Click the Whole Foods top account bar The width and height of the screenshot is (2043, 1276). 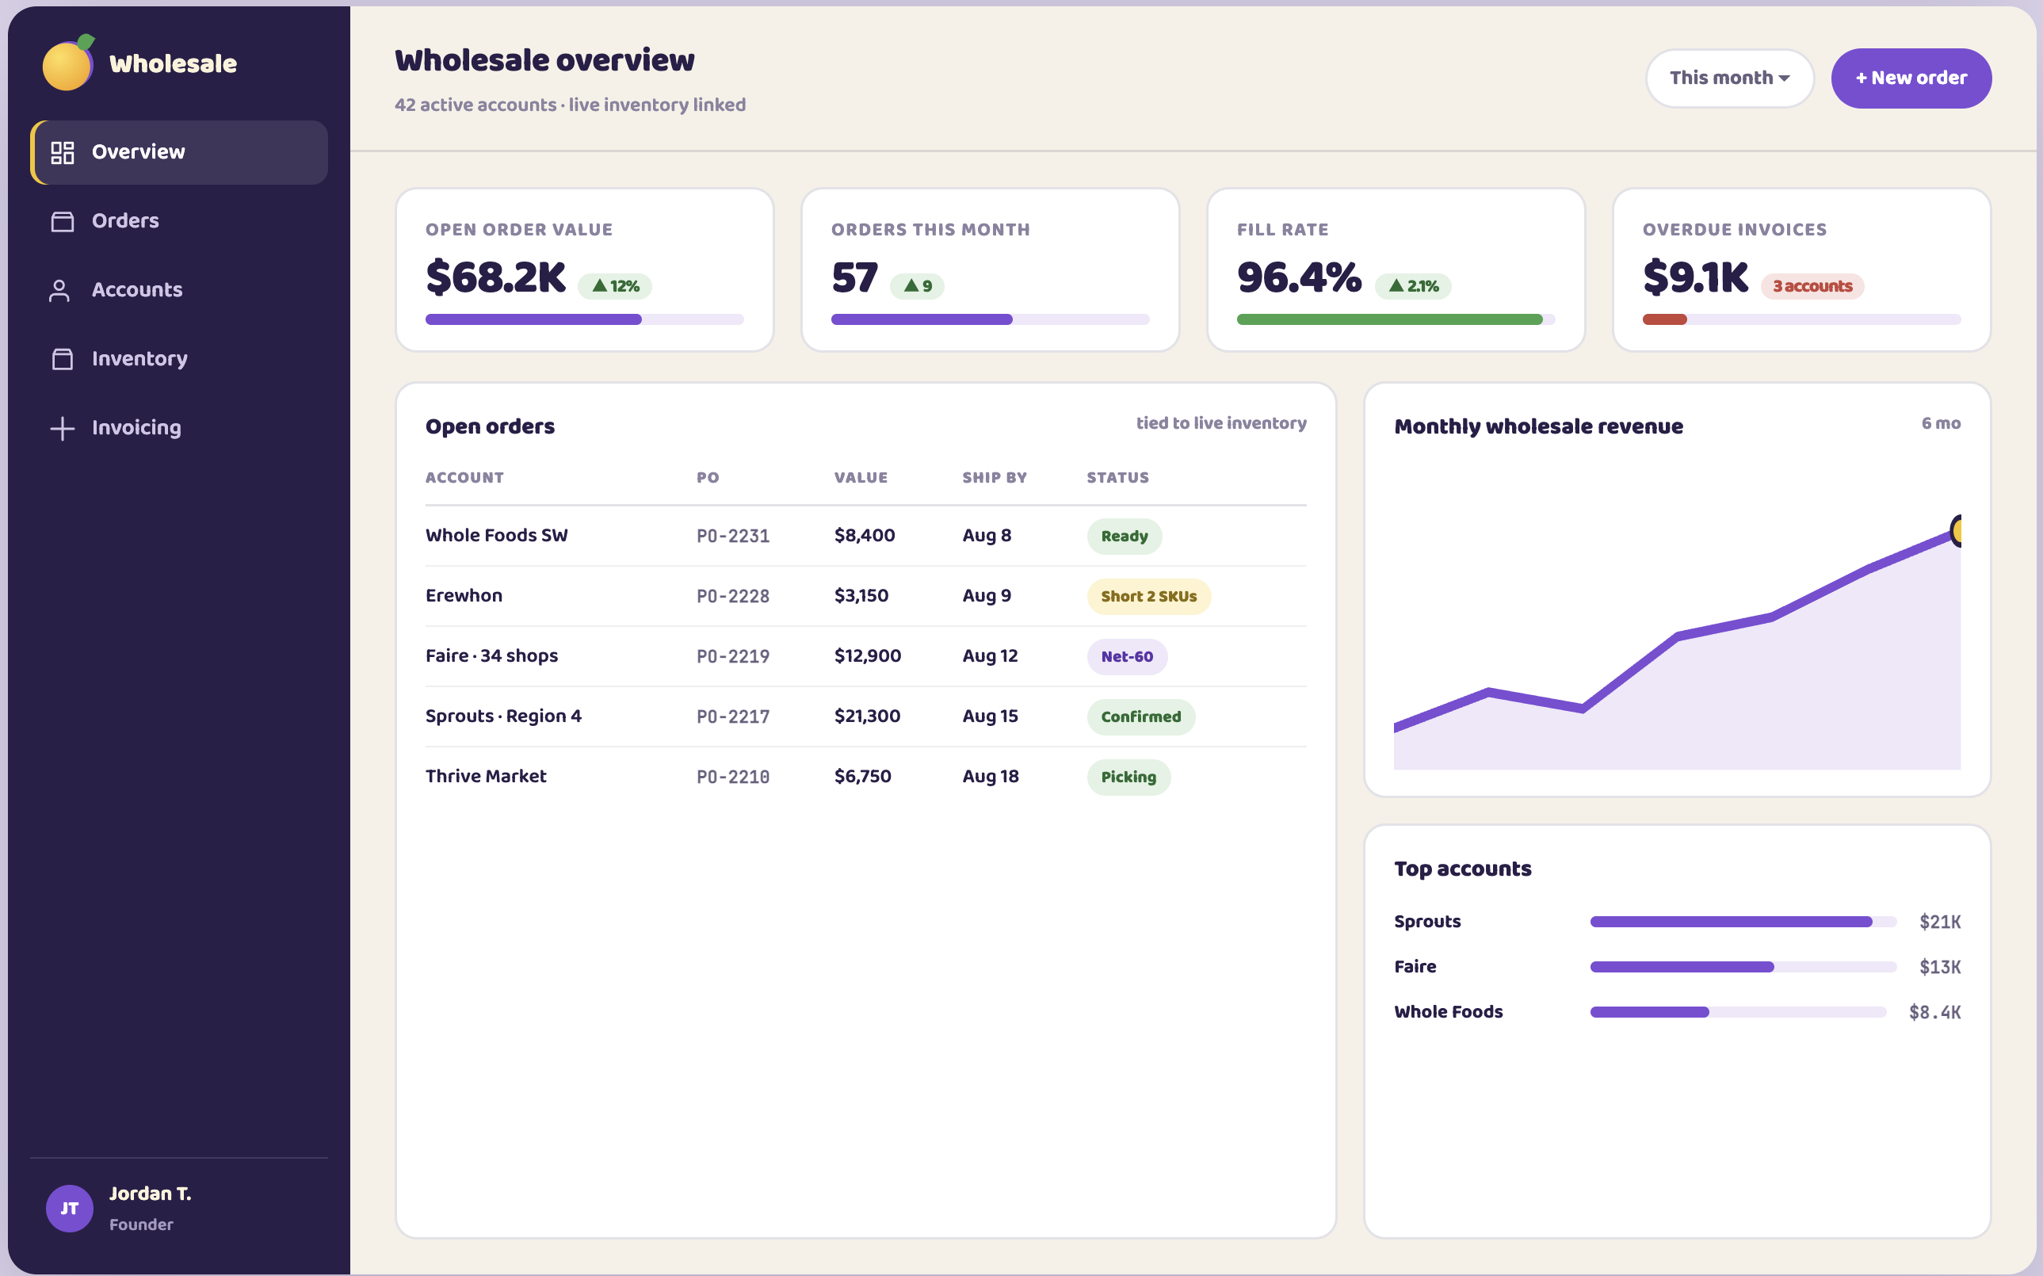[x=1739, y=1012]
